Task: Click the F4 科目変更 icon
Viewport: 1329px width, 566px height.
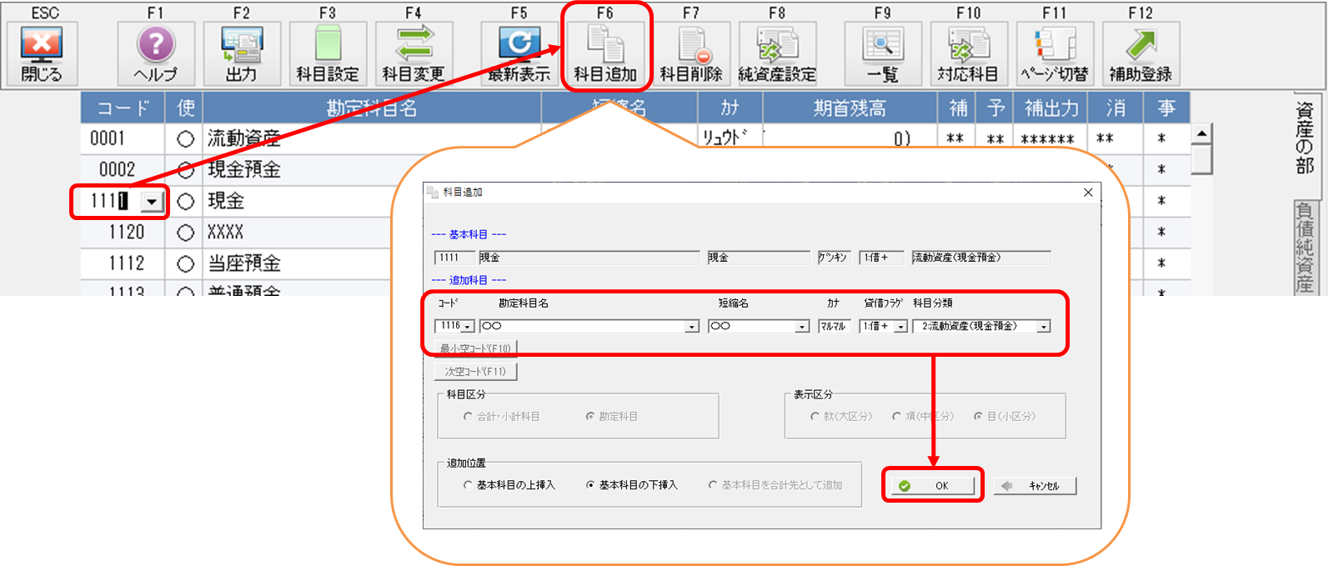Action: coord(414,53)
